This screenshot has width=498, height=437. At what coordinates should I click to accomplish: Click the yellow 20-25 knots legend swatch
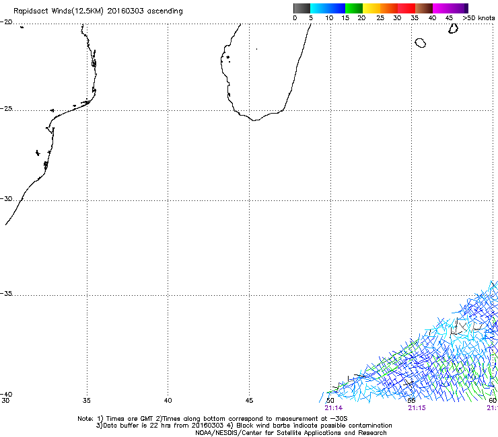371,8
